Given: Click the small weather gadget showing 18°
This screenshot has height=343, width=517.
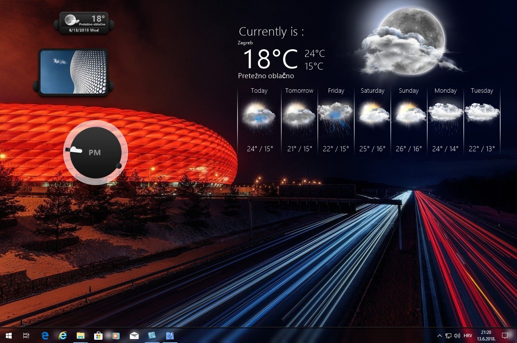Looking at the screenshot, I should [84, 23].
